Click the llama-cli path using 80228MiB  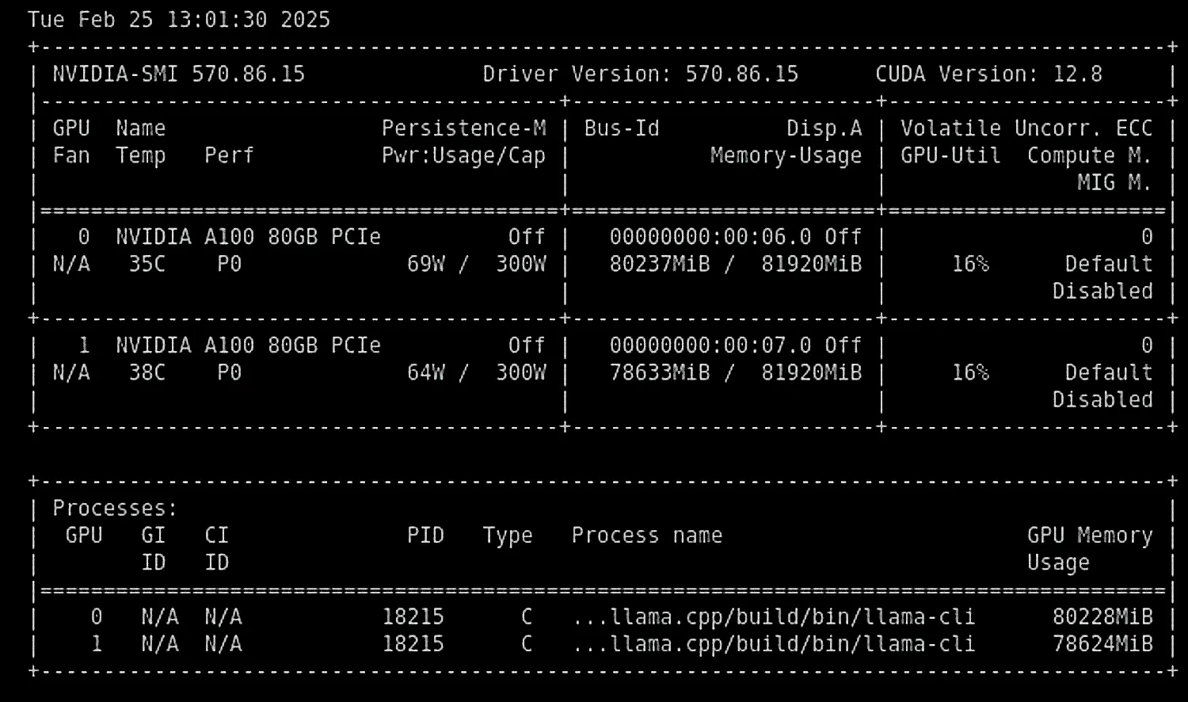click(x=774, y=617)
